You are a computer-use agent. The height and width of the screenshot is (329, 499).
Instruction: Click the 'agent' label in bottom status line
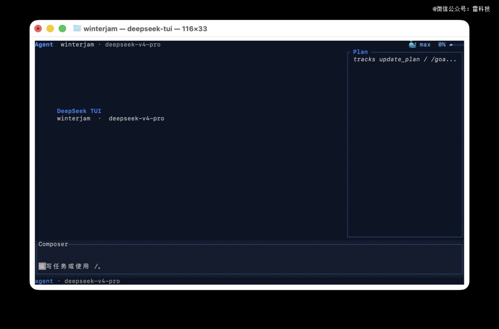pos(44,281)
